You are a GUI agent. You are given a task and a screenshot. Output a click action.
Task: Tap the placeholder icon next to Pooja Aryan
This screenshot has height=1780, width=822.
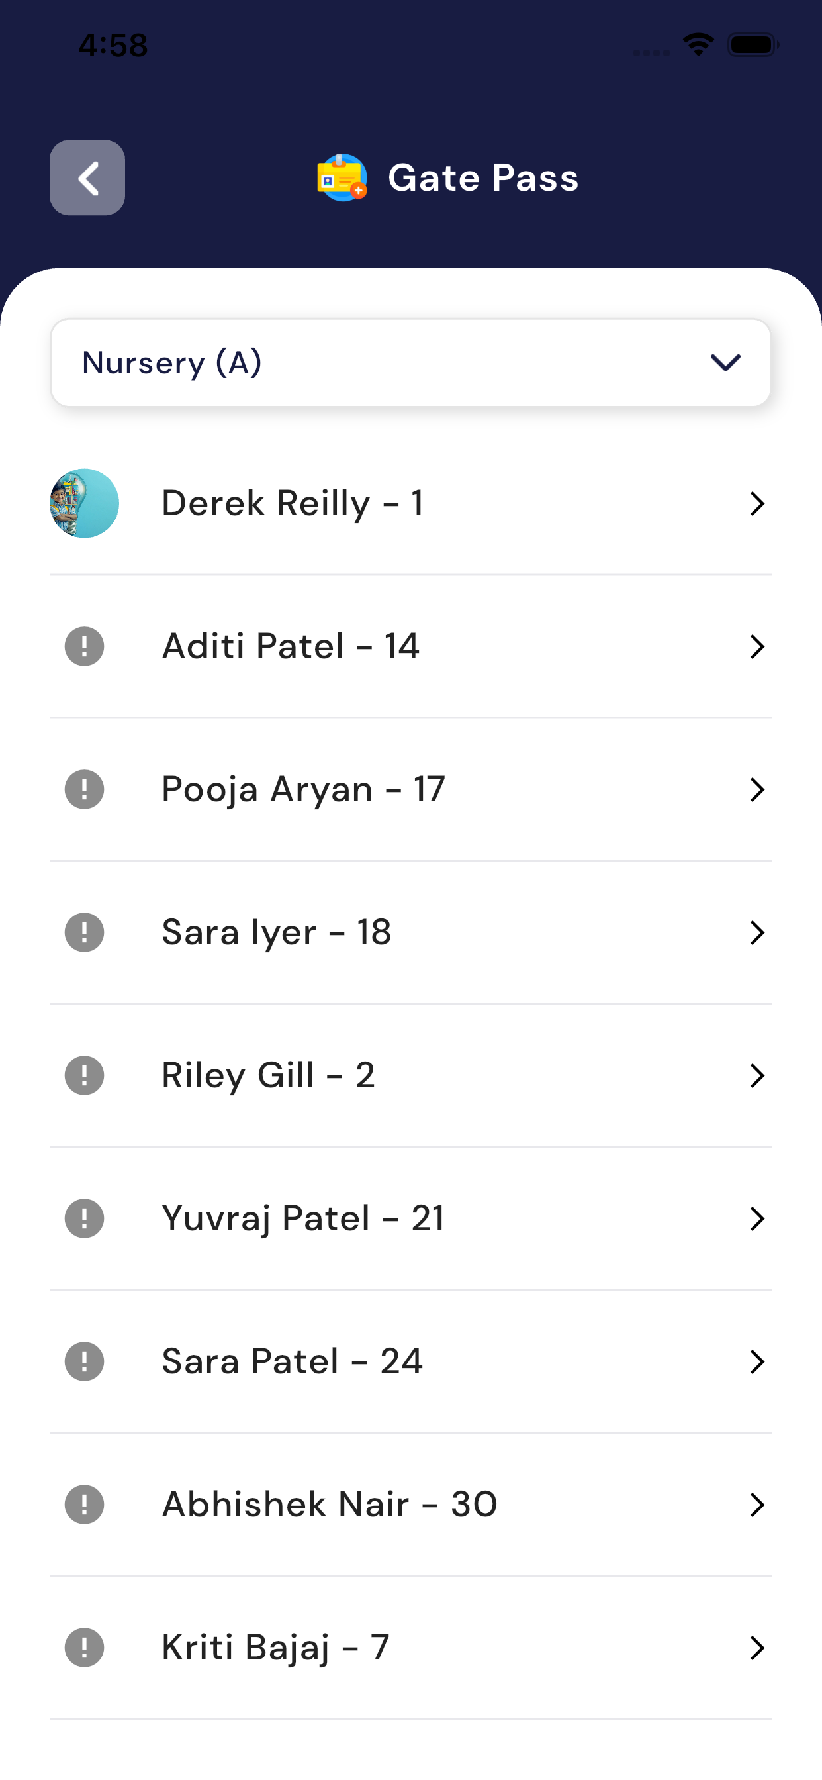click(84, 789)
